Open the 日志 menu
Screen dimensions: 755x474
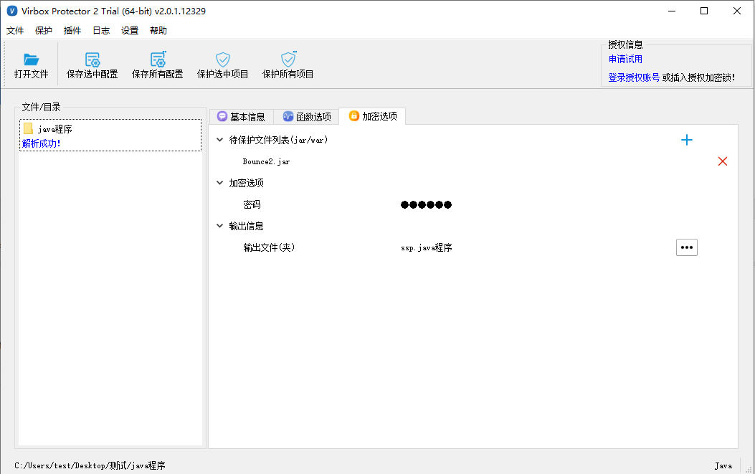tap(101, 30)
